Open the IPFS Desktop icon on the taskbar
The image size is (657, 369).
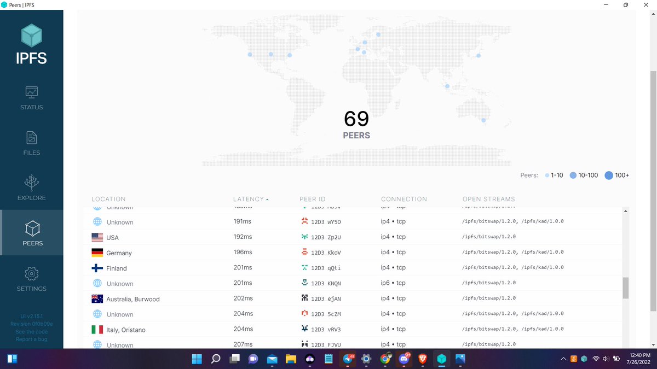(441, 359)
